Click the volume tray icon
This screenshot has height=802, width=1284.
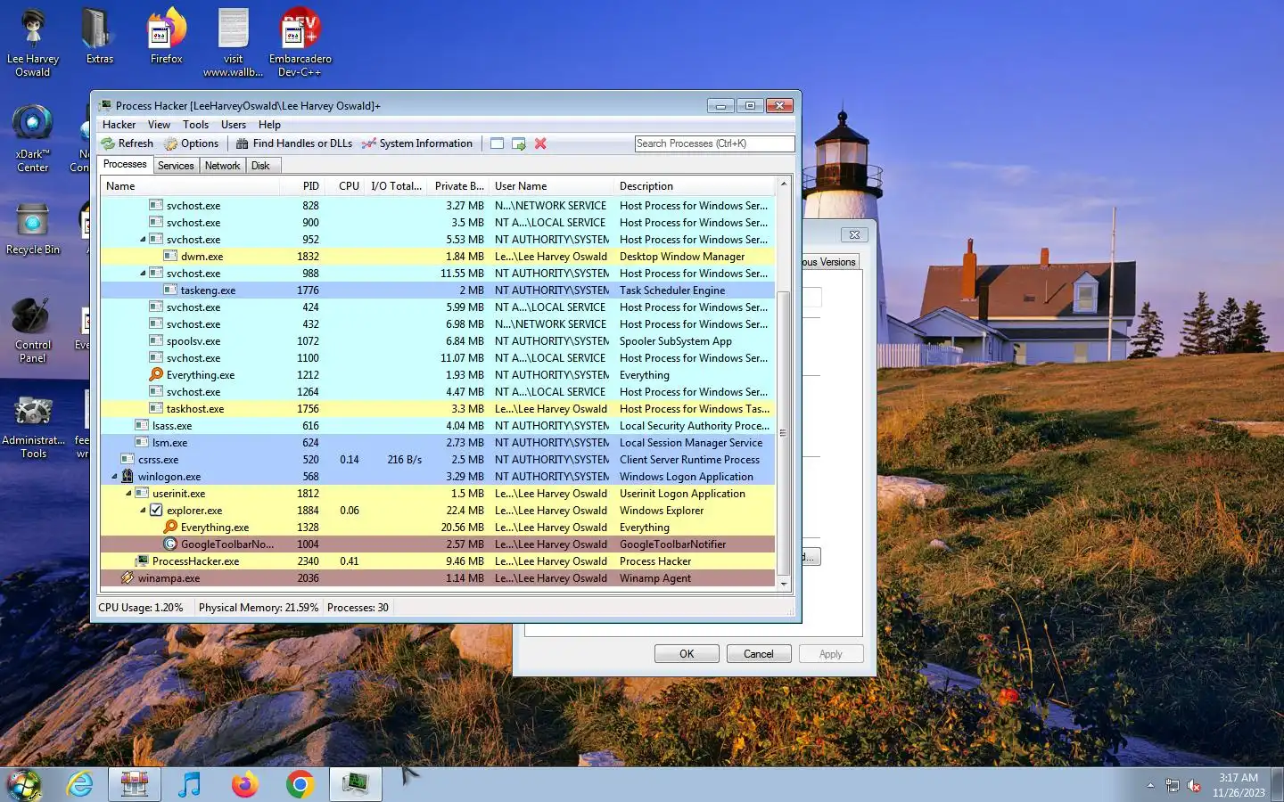[x=1195, y=786]
